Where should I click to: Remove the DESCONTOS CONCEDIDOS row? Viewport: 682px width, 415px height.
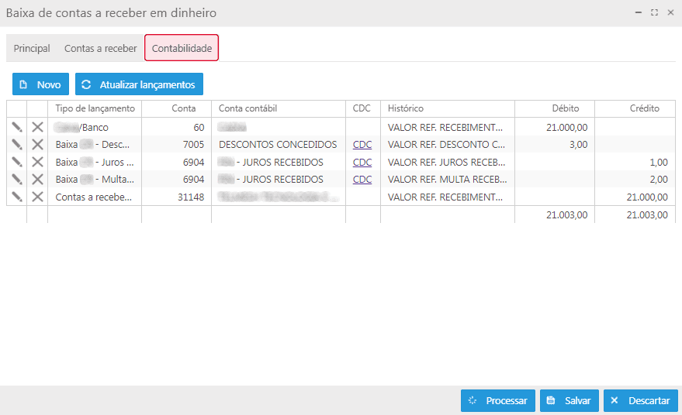coord(37,144)
